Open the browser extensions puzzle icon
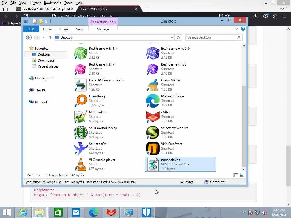The height and width of the screenshot is (218, 291). [x=275, y=16]
